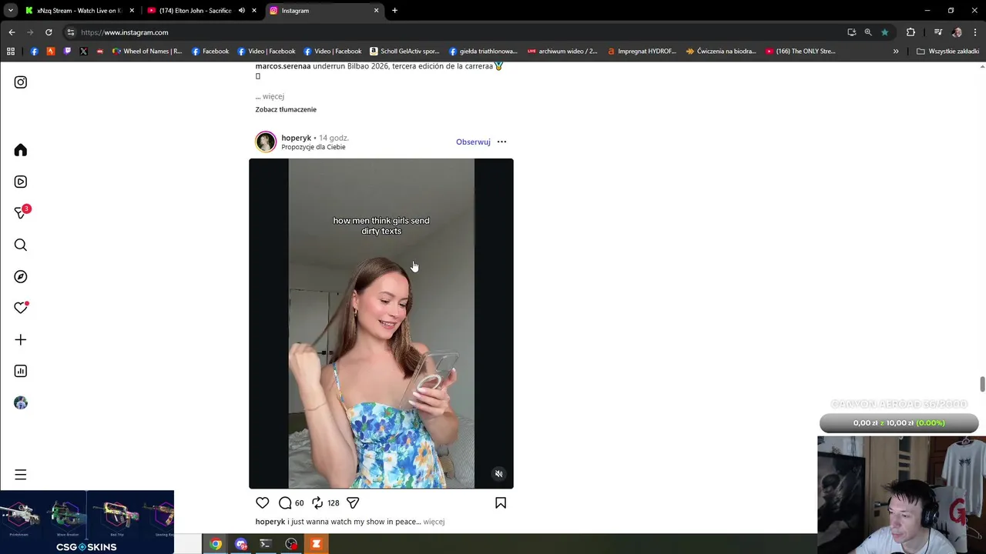Click the Instagram logo at the sidebar top
986x554 pixels.
(x=21, y=82)
